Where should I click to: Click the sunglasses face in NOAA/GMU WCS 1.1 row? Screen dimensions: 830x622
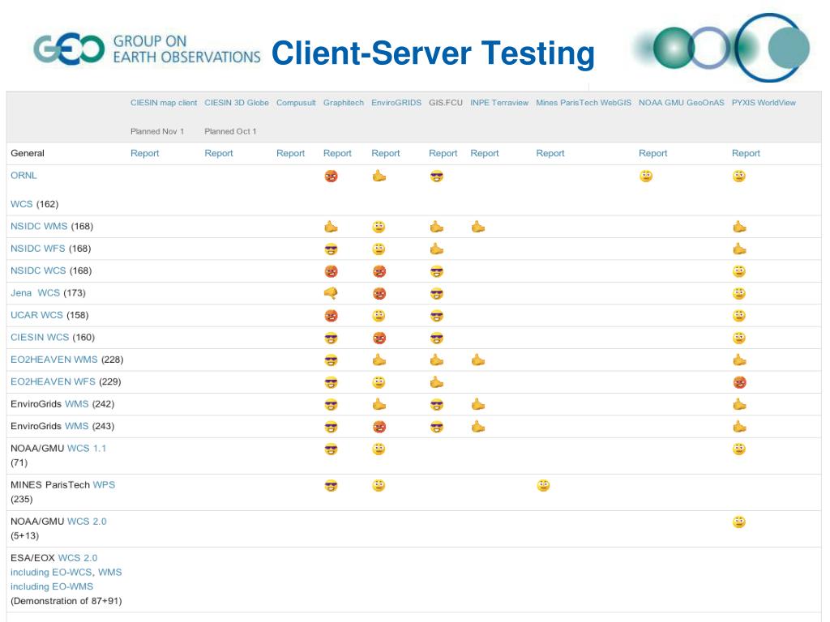pyautogui.click(x=331, y=449)
